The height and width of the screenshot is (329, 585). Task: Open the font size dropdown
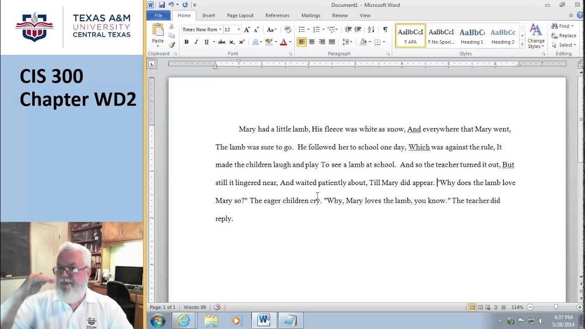pos(239,30)
